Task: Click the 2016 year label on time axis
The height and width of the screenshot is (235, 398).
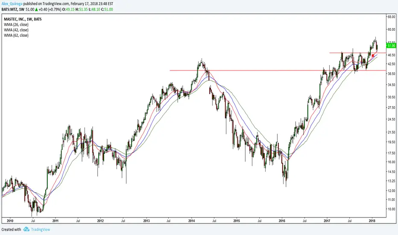Action: (x=282, y=221)
